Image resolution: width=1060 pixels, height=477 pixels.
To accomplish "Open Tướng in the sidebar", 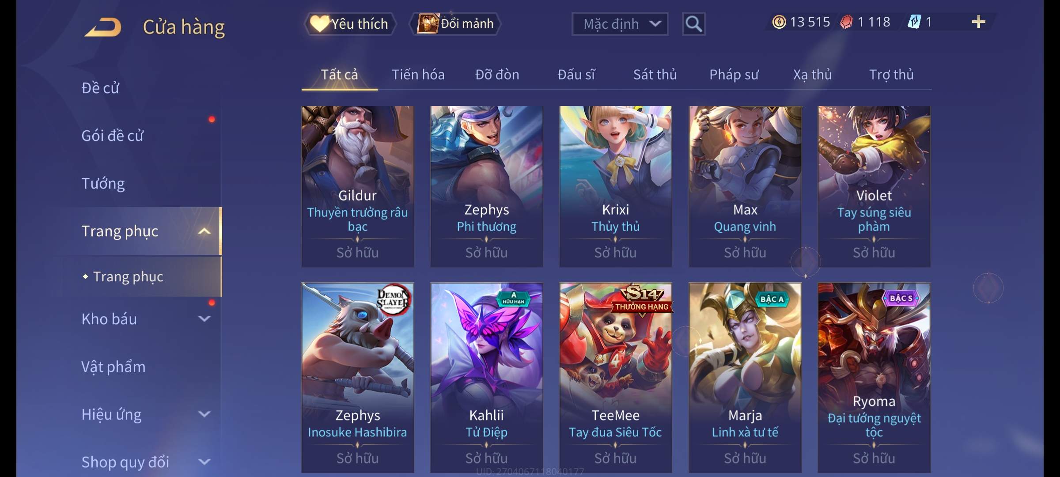I will (x=103, y=183).
